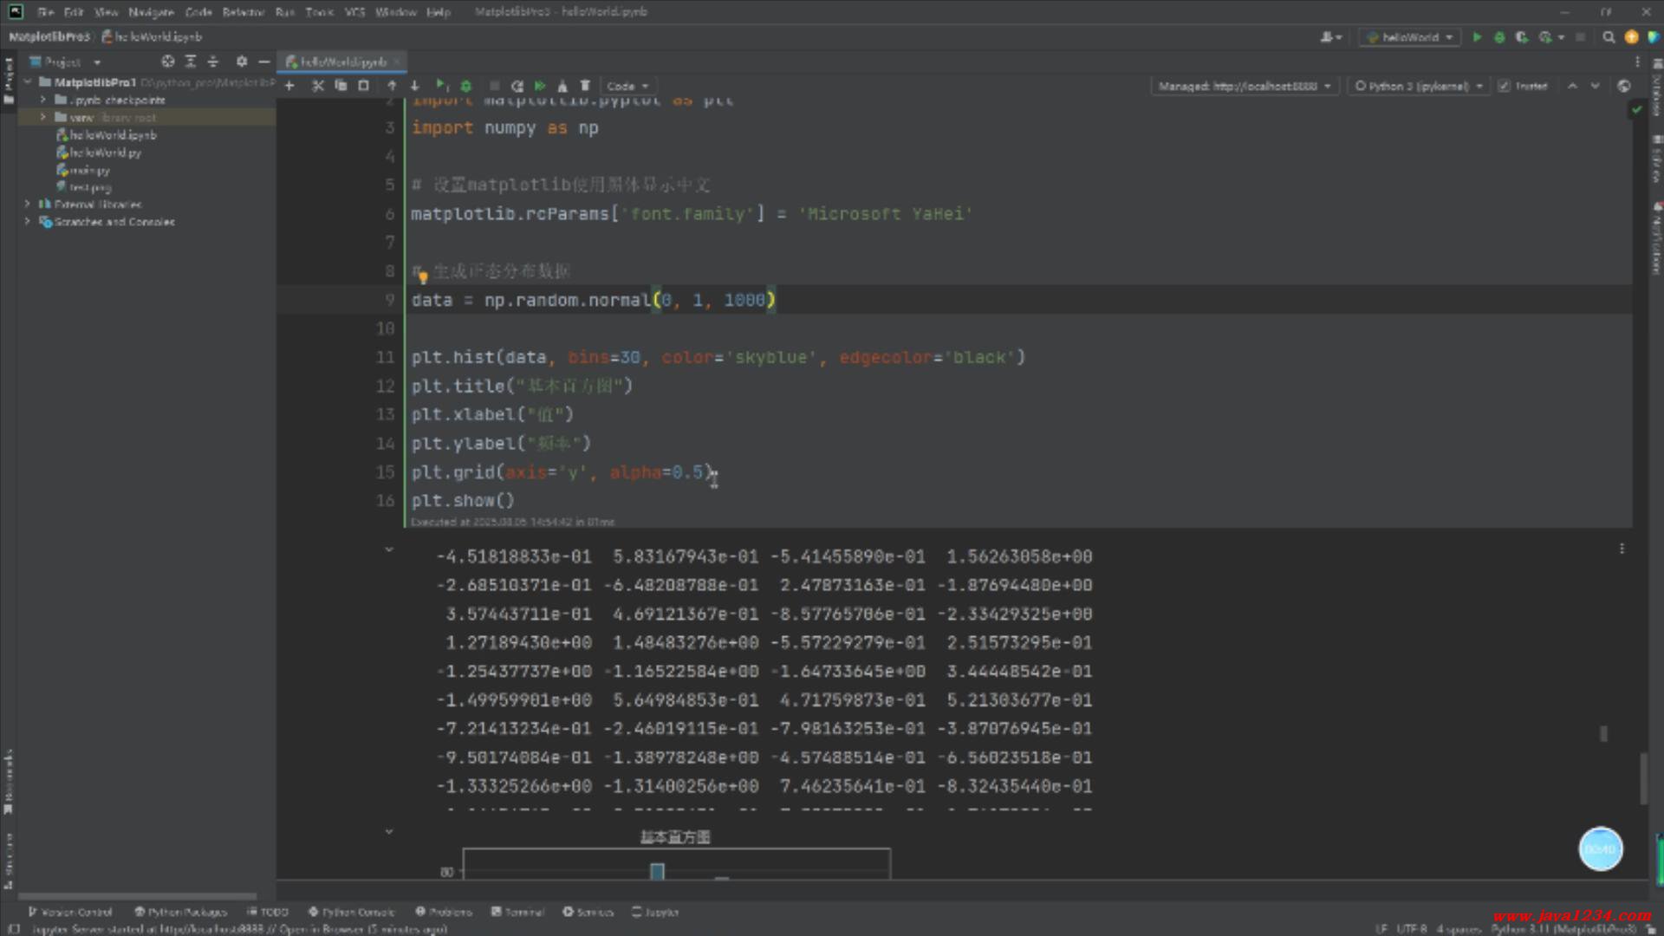Collapse the histogram output chevron
Screen dimensions: 1664x936
[x=389, y=832]
